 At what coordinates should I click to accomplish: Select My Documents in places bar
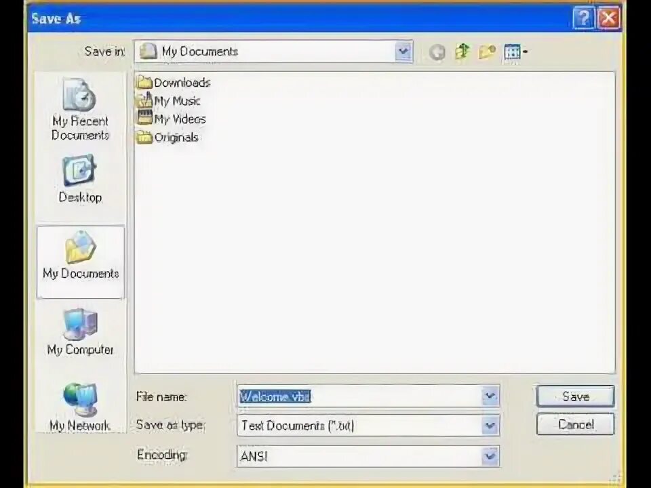[x=81, y=262]
